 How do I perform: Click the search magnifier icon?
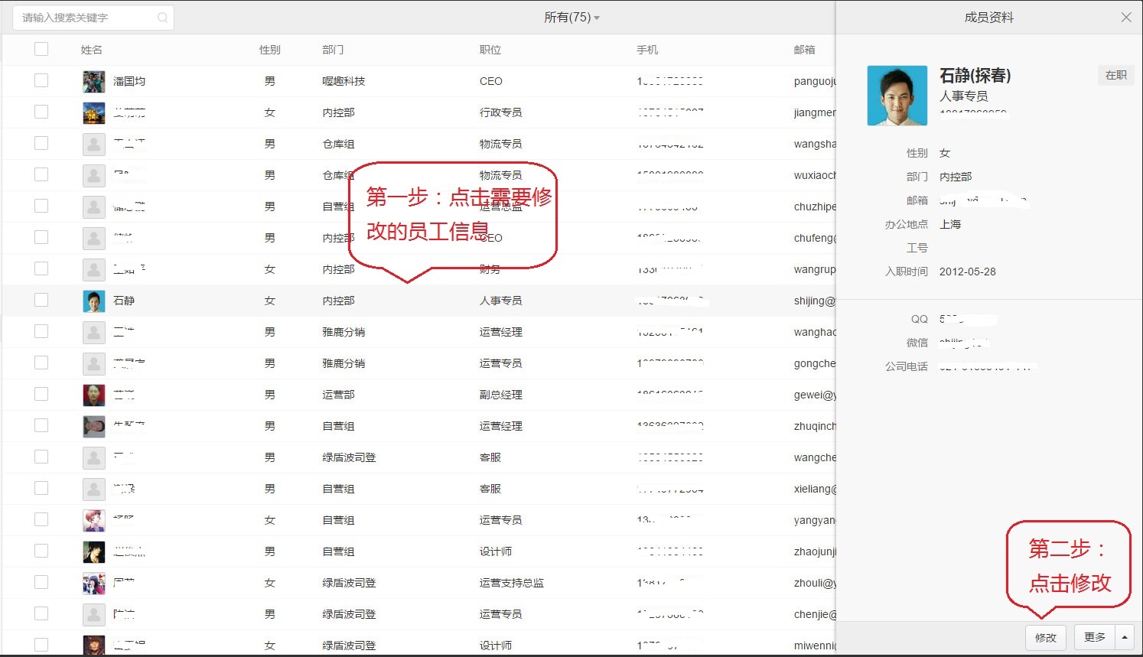click(x=162, y=18)
